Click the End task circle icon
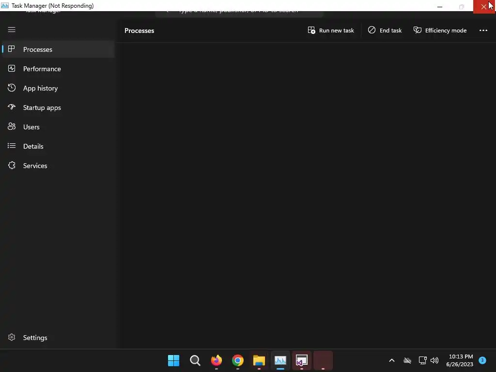Image resolution: width=496 pixels, height=372 pixels. coord(372,30)
